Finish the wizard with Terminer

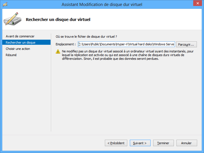pyautogui.click(x=163, y=143)
